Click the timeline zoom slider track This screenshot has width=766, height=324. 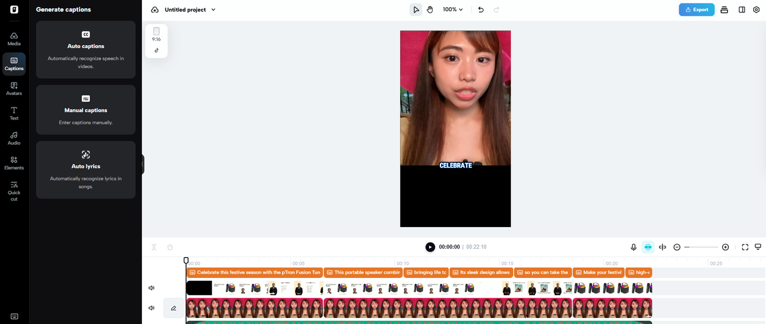click(x=701, y=247)
